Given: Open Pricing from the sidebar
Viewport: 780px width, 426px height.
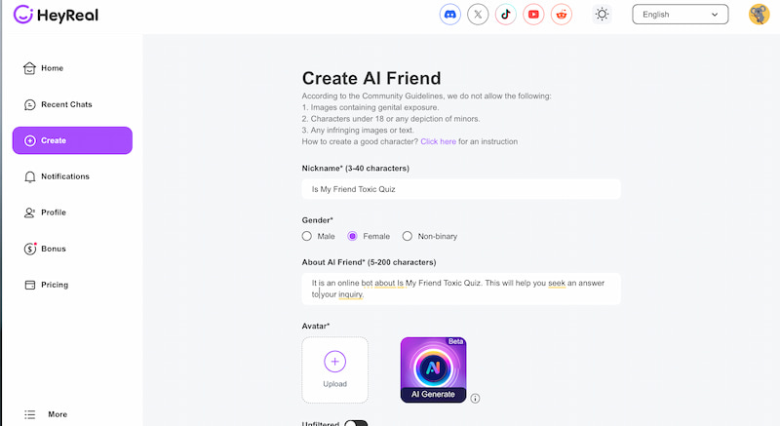Looking at the screenshot, I should [x=72, y=285].
